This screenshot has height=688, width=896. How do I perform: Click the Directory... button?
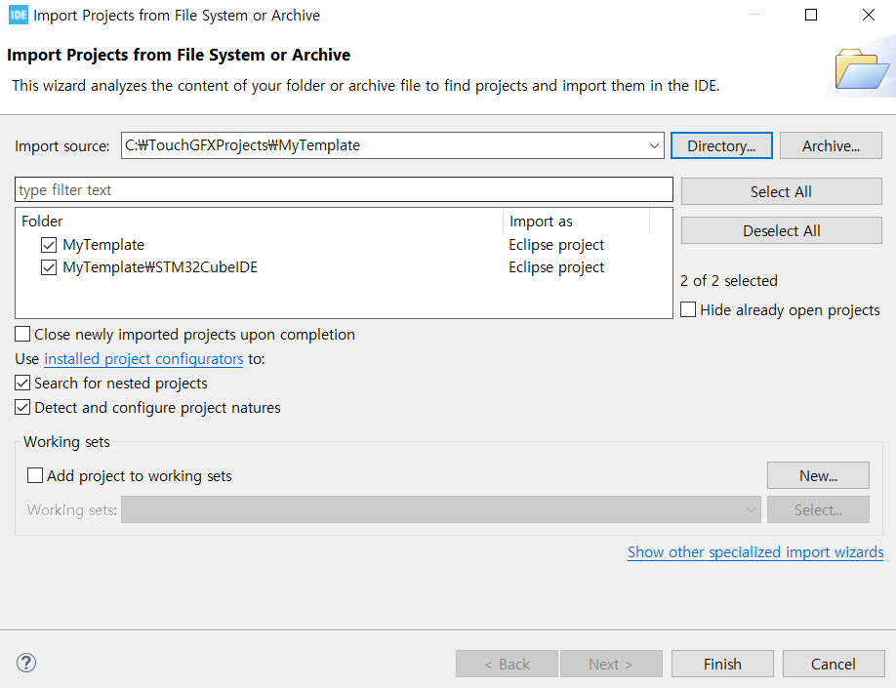(721, 145)
